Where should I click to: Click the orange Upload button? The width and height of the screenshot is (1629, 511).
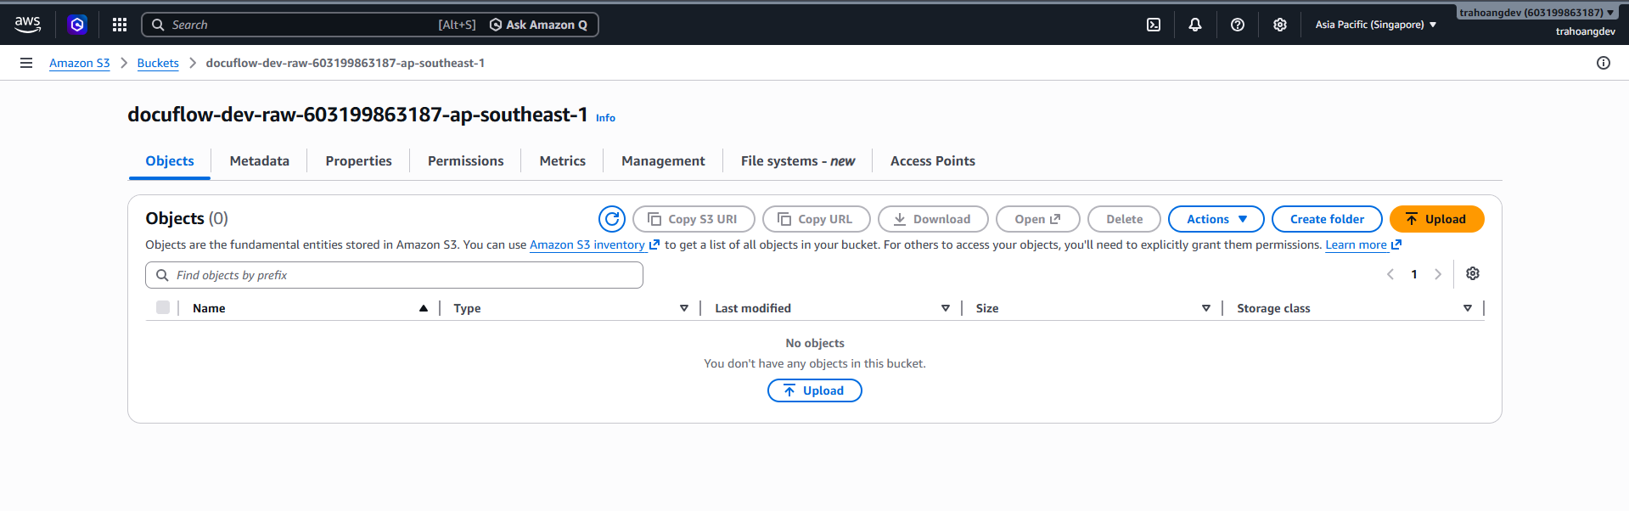pyautogui.click(x=1437, y=219)
